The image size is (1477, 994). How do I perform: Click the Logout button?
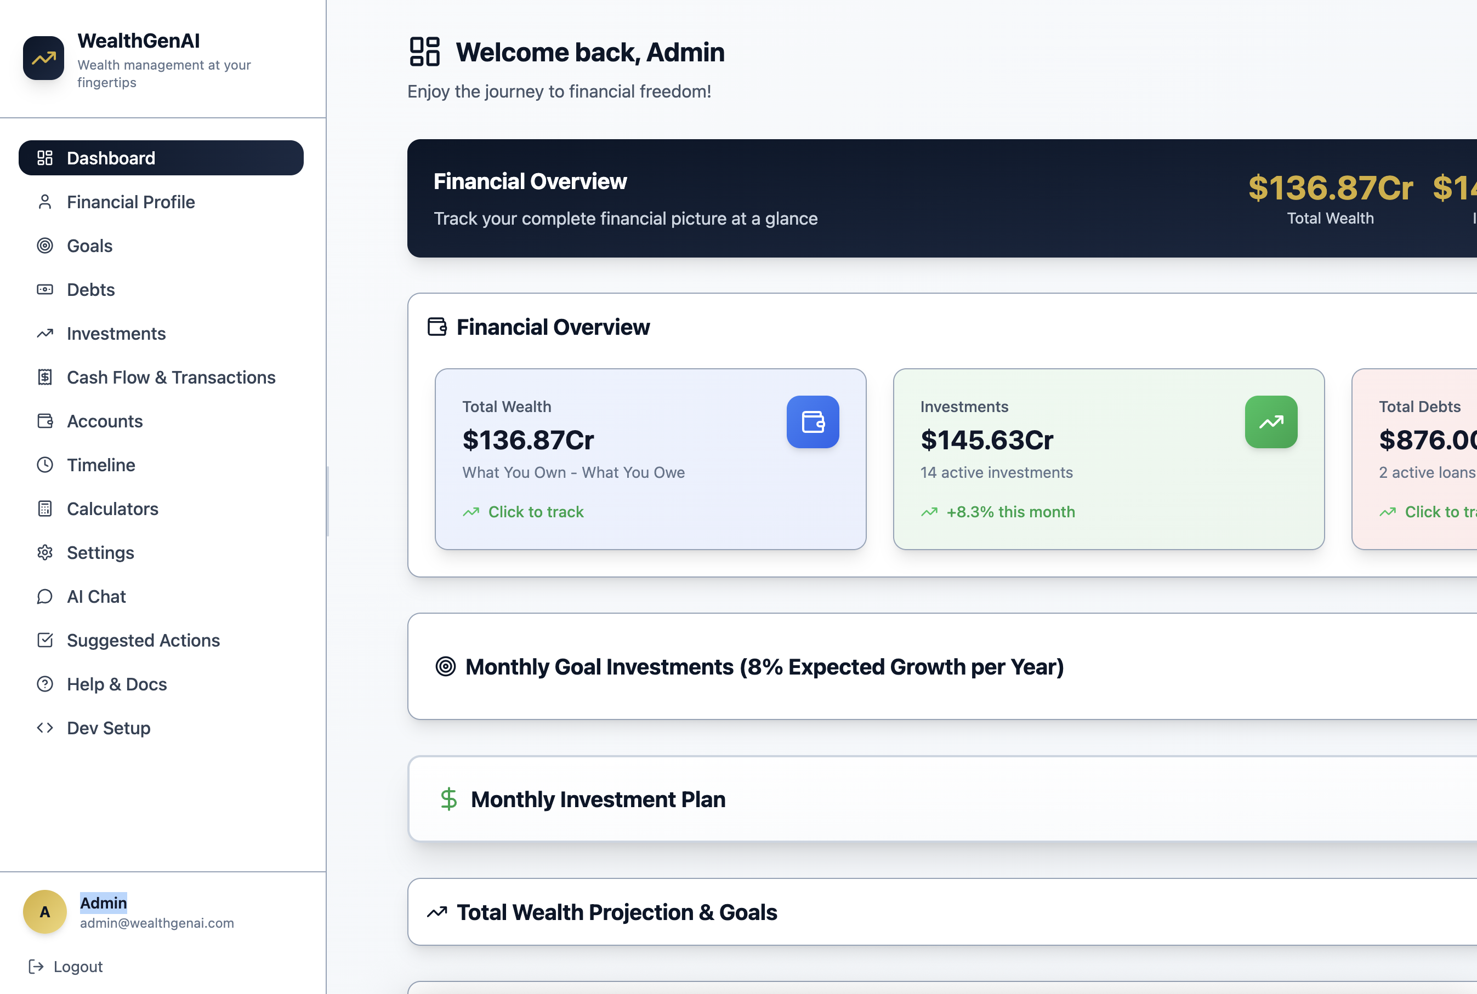77,966
